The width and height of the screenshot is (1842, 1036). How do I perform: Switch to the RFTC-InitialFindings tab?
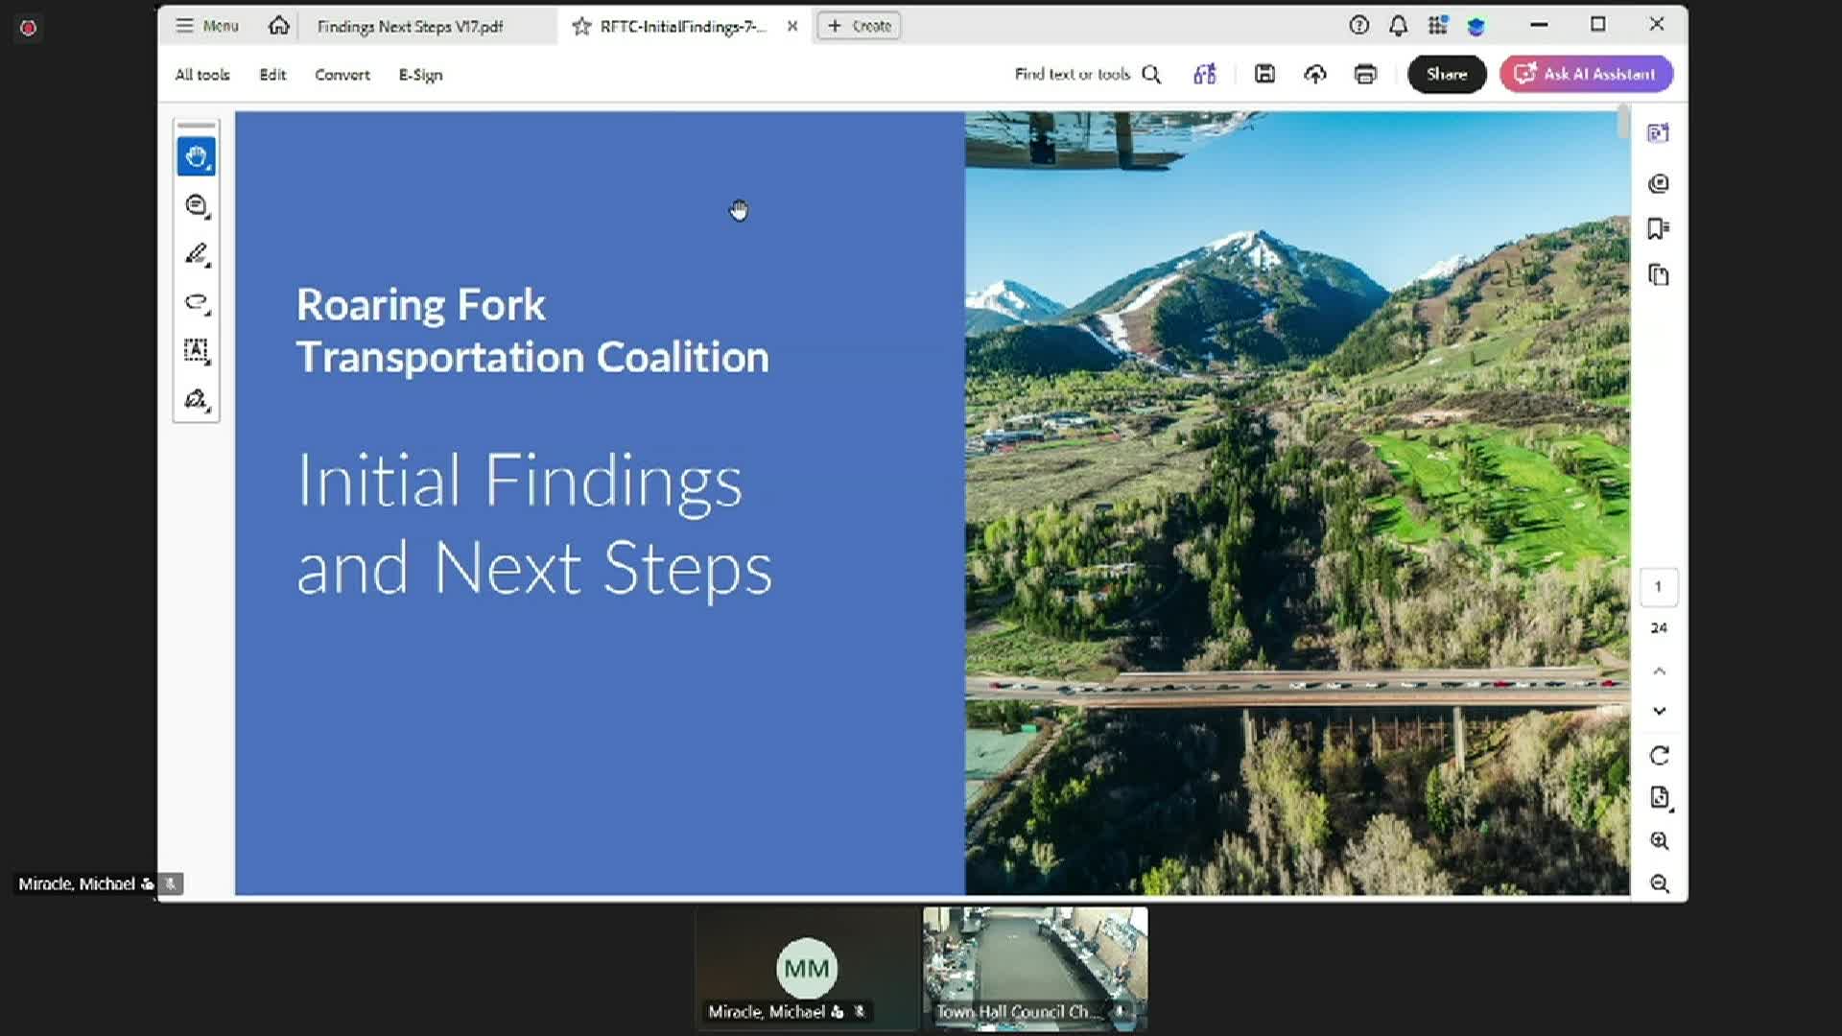pos(683,27)
